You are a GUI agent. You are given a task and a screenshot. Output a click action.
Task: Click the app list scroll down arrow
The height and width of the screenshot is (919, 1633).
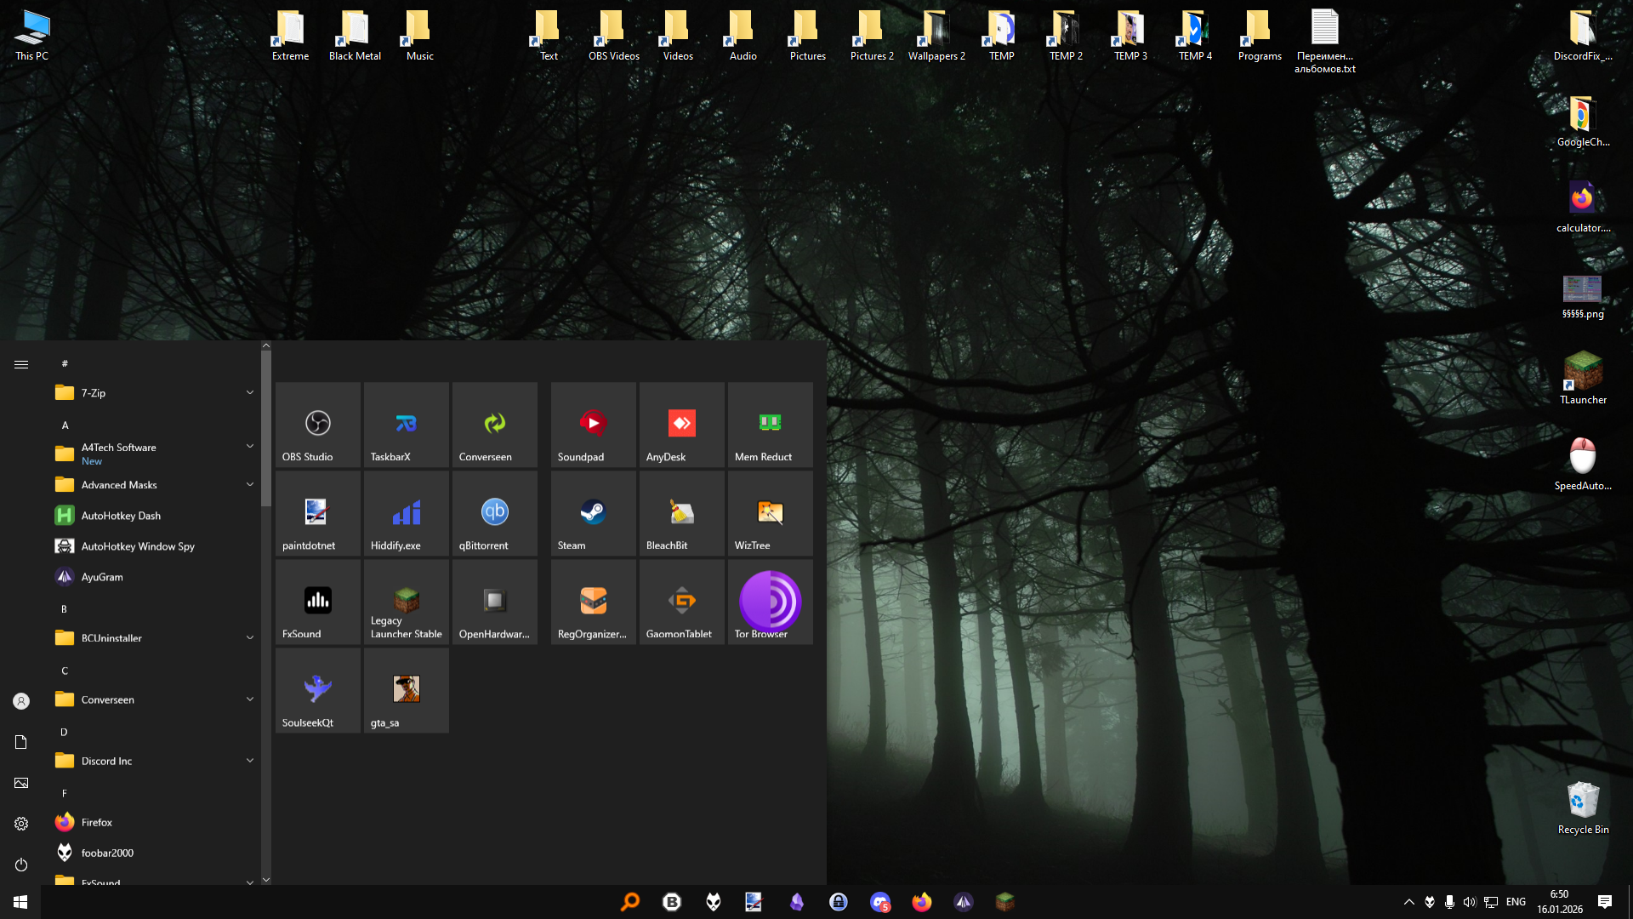click(266, 880)
